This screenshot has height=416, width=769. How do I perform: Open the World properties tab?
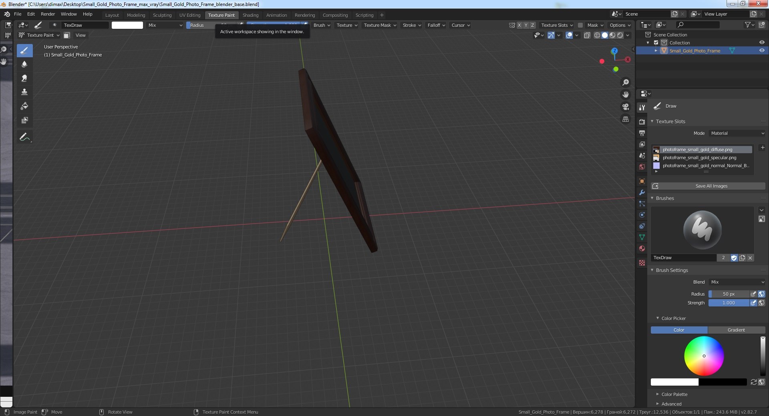642,166
